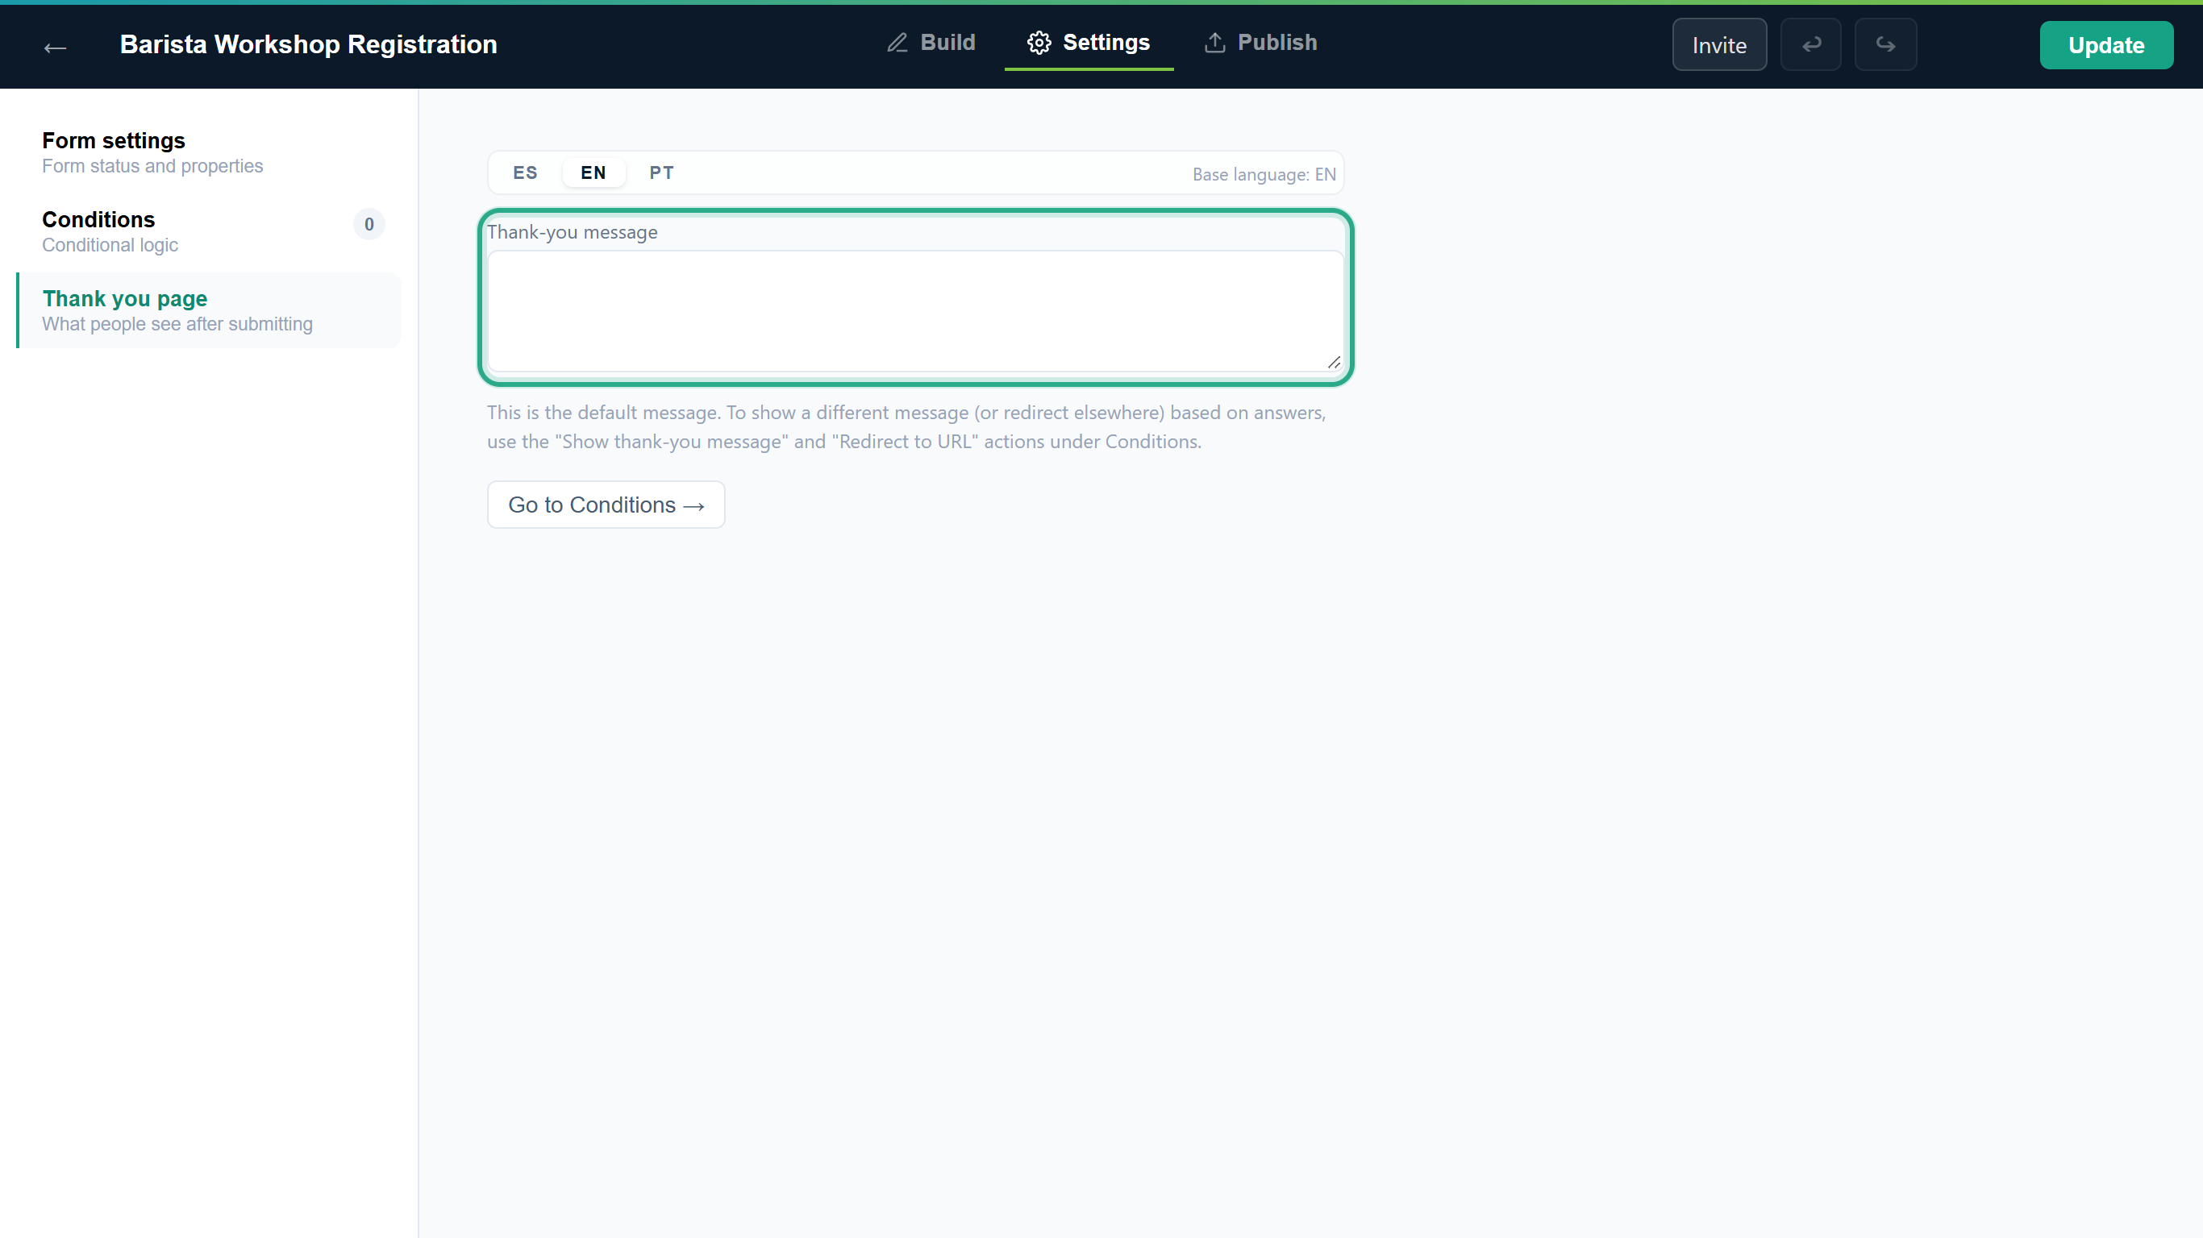Switch language to PT
Screen dimensions: 2203x1238
[661, 172]
